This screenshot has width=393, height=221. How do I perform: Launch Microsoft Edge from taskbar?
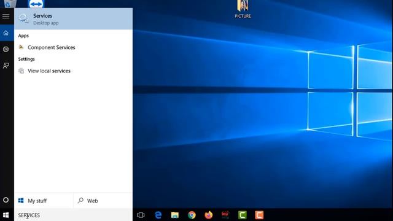158,215
